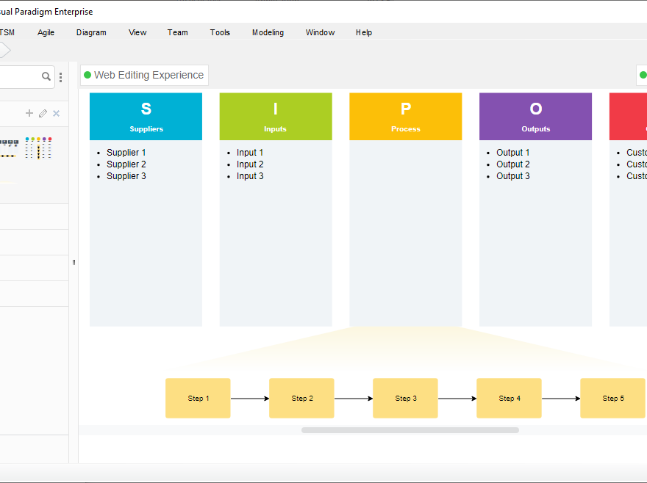Click the breadcrumb arrow below the menu bar
647x483 pixels.
4,50
